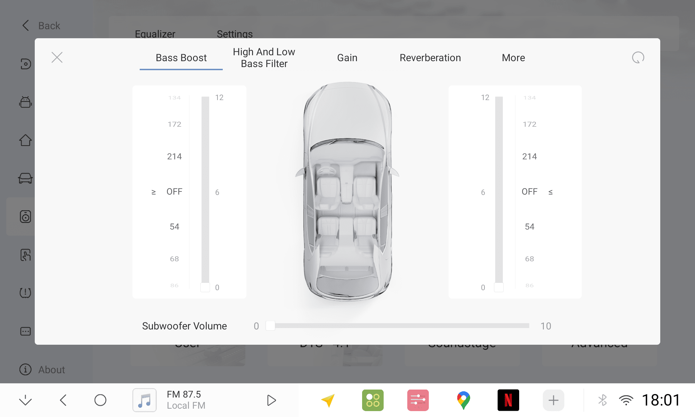695x417 pixels.
Task: Select 172 in the left frequency picker
Action: (174, 124)
